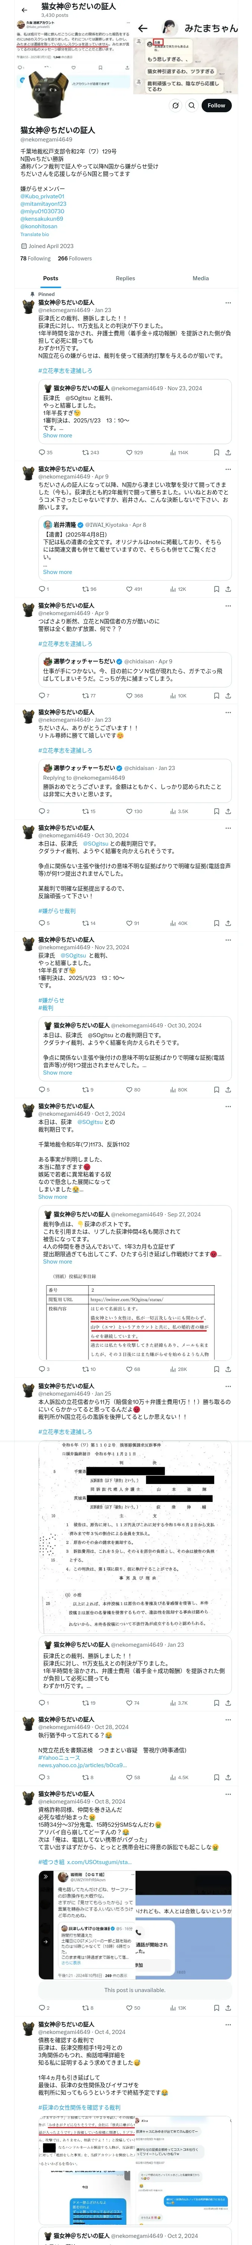
Task: Switch to the Replies tab
Action: coord(125,278)
